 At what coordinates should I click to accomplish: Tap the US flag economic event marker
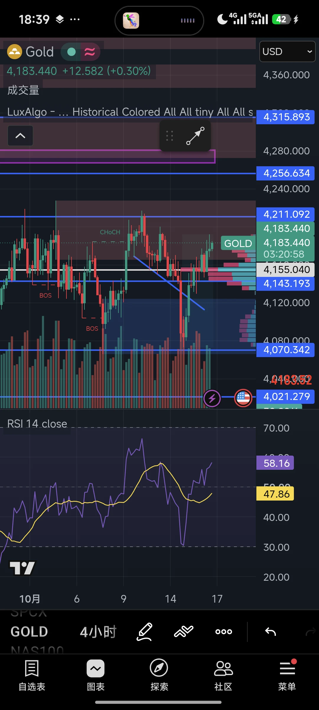click(243, 398)
